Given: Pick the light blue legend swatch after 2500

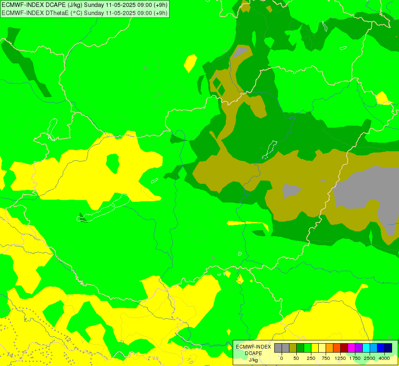Looking at the screenshot, I should [374, 348].
